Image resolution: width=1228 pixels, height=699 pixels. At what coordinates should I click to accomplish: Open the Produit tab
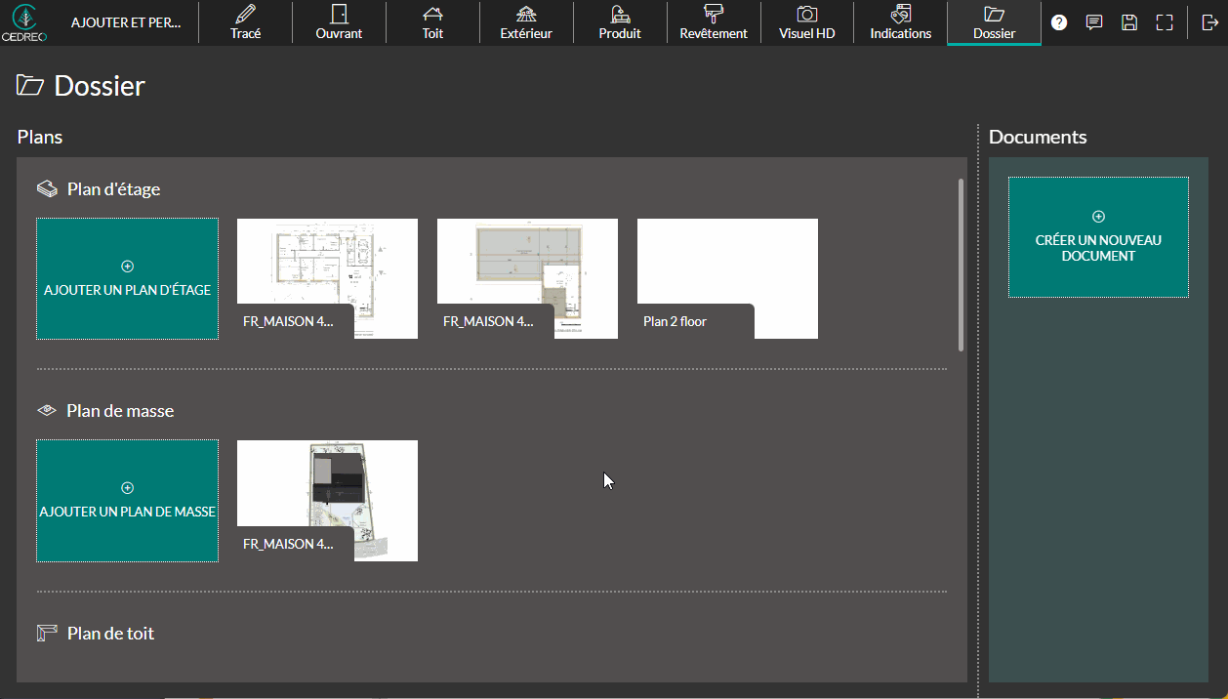[620, 22]
